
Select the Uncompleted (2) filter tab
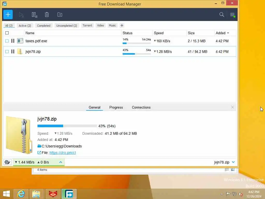tap(67, 26)
